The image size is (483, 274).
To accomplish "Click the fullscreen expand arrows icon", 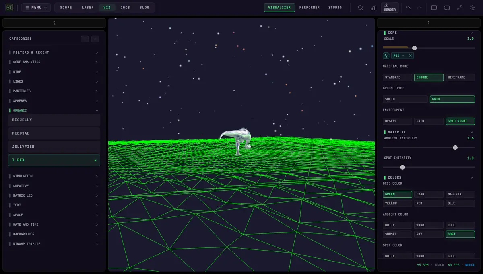I will pos(460,8).
